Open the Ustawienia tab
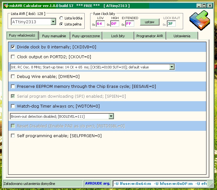Screen dimensions: 217x190 click(182, 36)
